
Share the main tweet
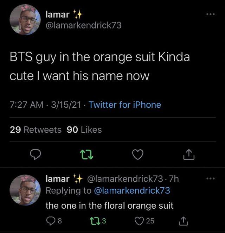click(189, 154)
